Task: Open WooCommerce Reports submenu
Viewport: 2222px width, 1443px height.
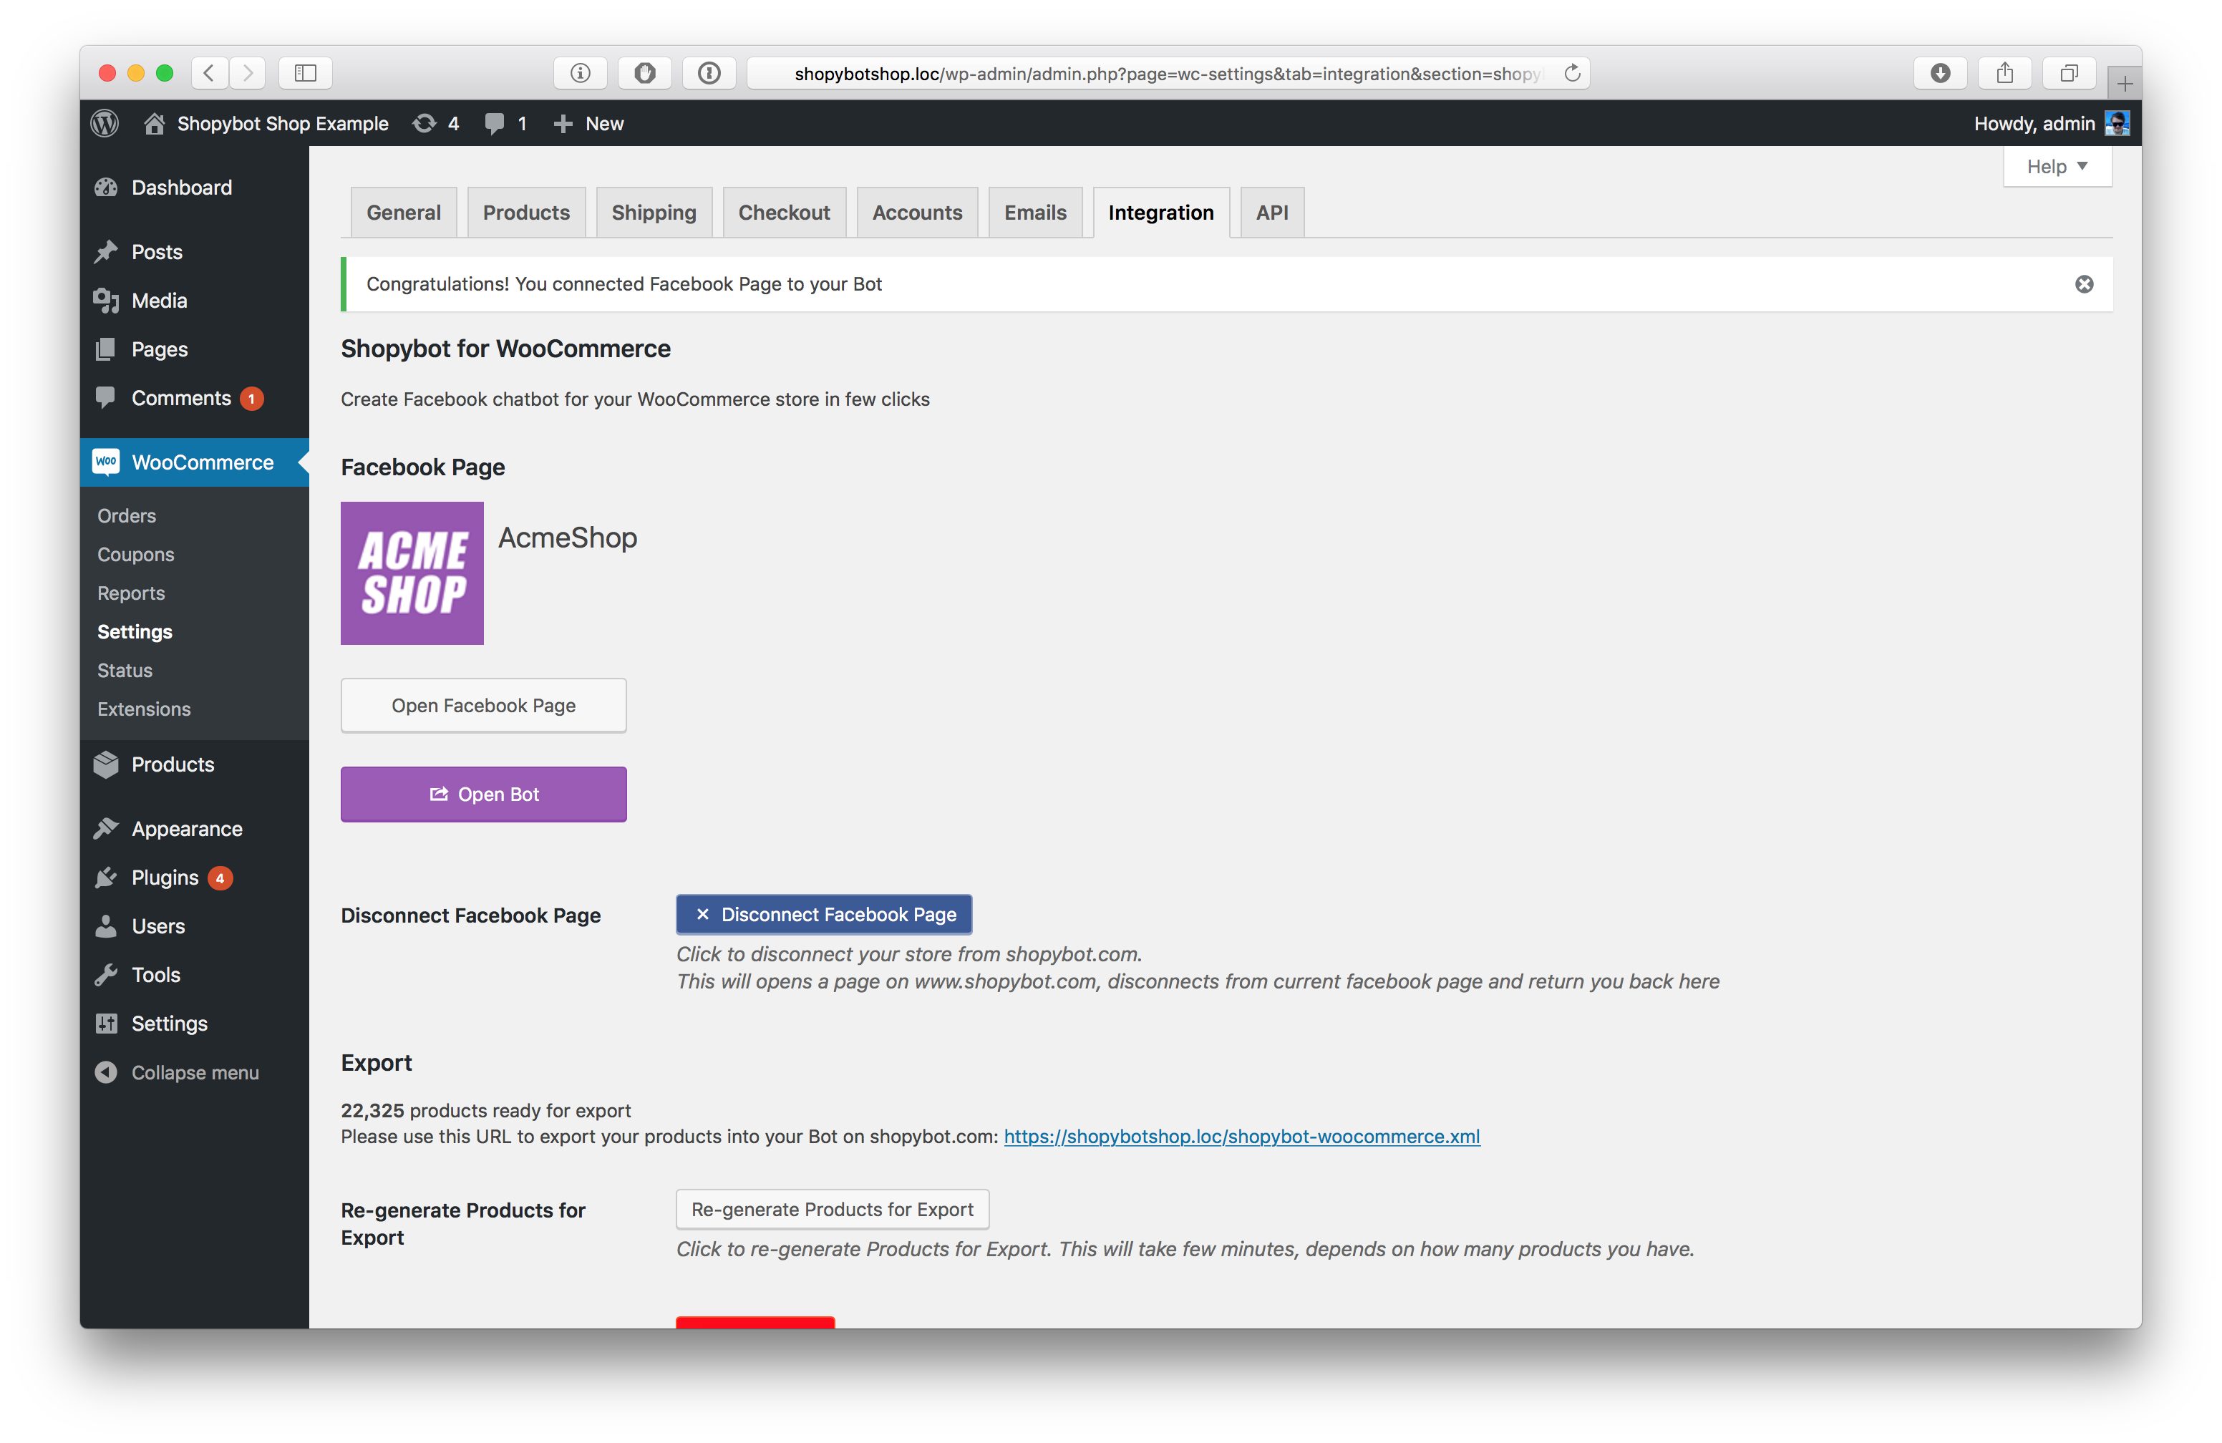Action: point(131,593)
